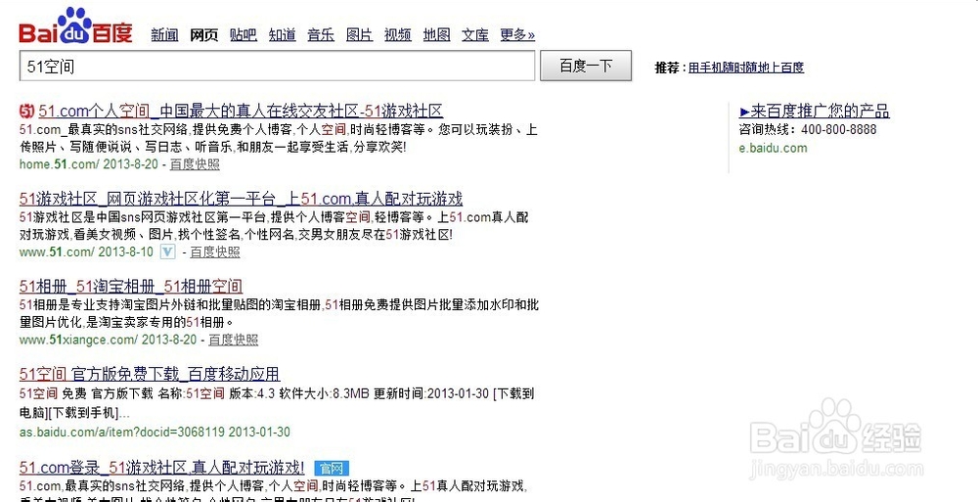Click URL text www.51.com/ 2013-8-10
978x502 pixels.
(86, 251)
